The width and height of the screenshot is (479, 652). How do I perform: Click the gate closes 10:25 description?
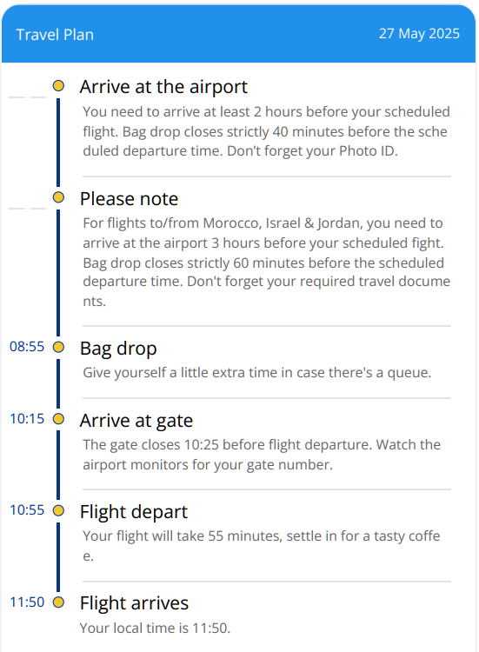click(262, 455)
